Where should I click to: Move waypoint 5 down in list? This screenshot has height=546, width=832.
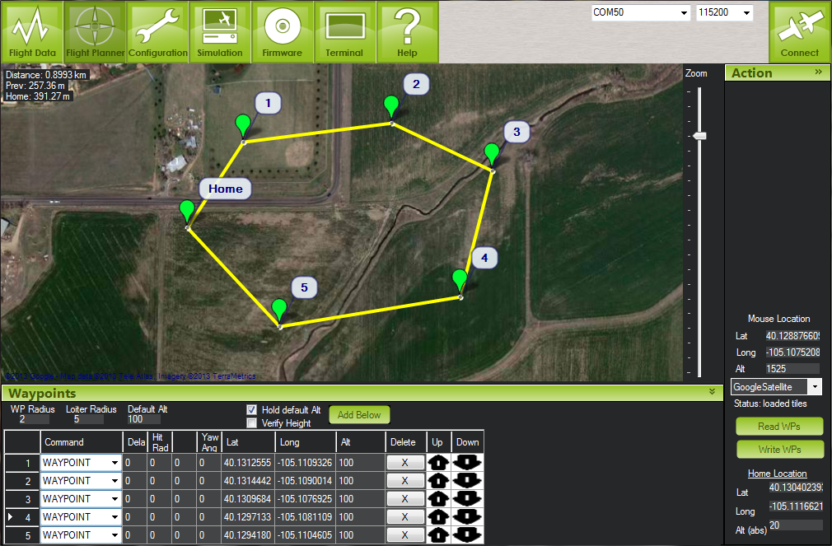click(467, 534)
